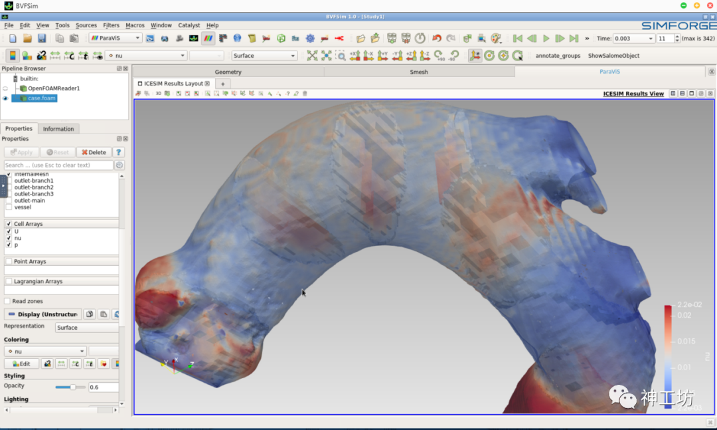Click the Delete button in Properties
Screen dimensions: 717x430
94,152
